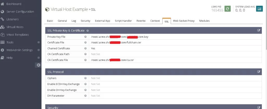Expand the Tools menu plus sign
This screenshot has width=267, height=109.
pos(39,42)
